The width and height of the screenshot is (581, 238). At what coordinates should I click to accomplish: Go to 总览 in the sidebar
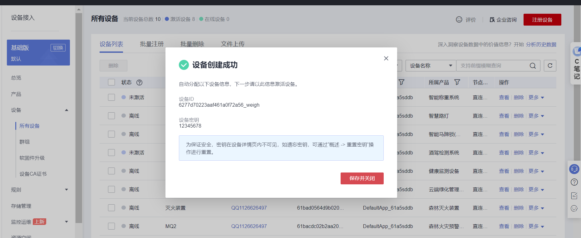[x=16, y=78]
